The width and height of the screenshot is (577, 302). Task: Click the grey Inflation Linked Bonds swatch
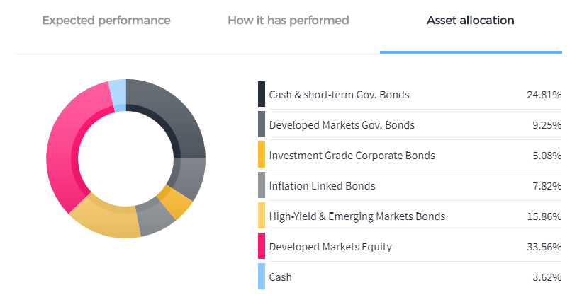coord(262,185)
